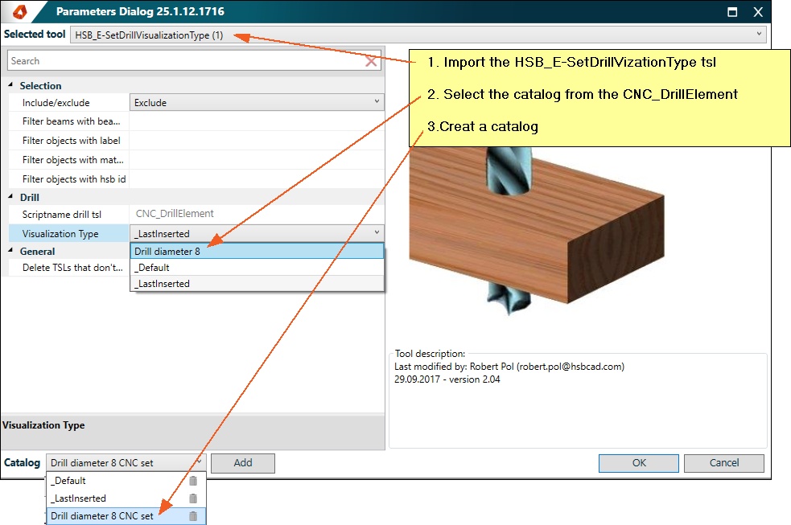This screenshot has height=525, width=791.
Task: Close the Parameters Dialog window
Action: [758, 11]
